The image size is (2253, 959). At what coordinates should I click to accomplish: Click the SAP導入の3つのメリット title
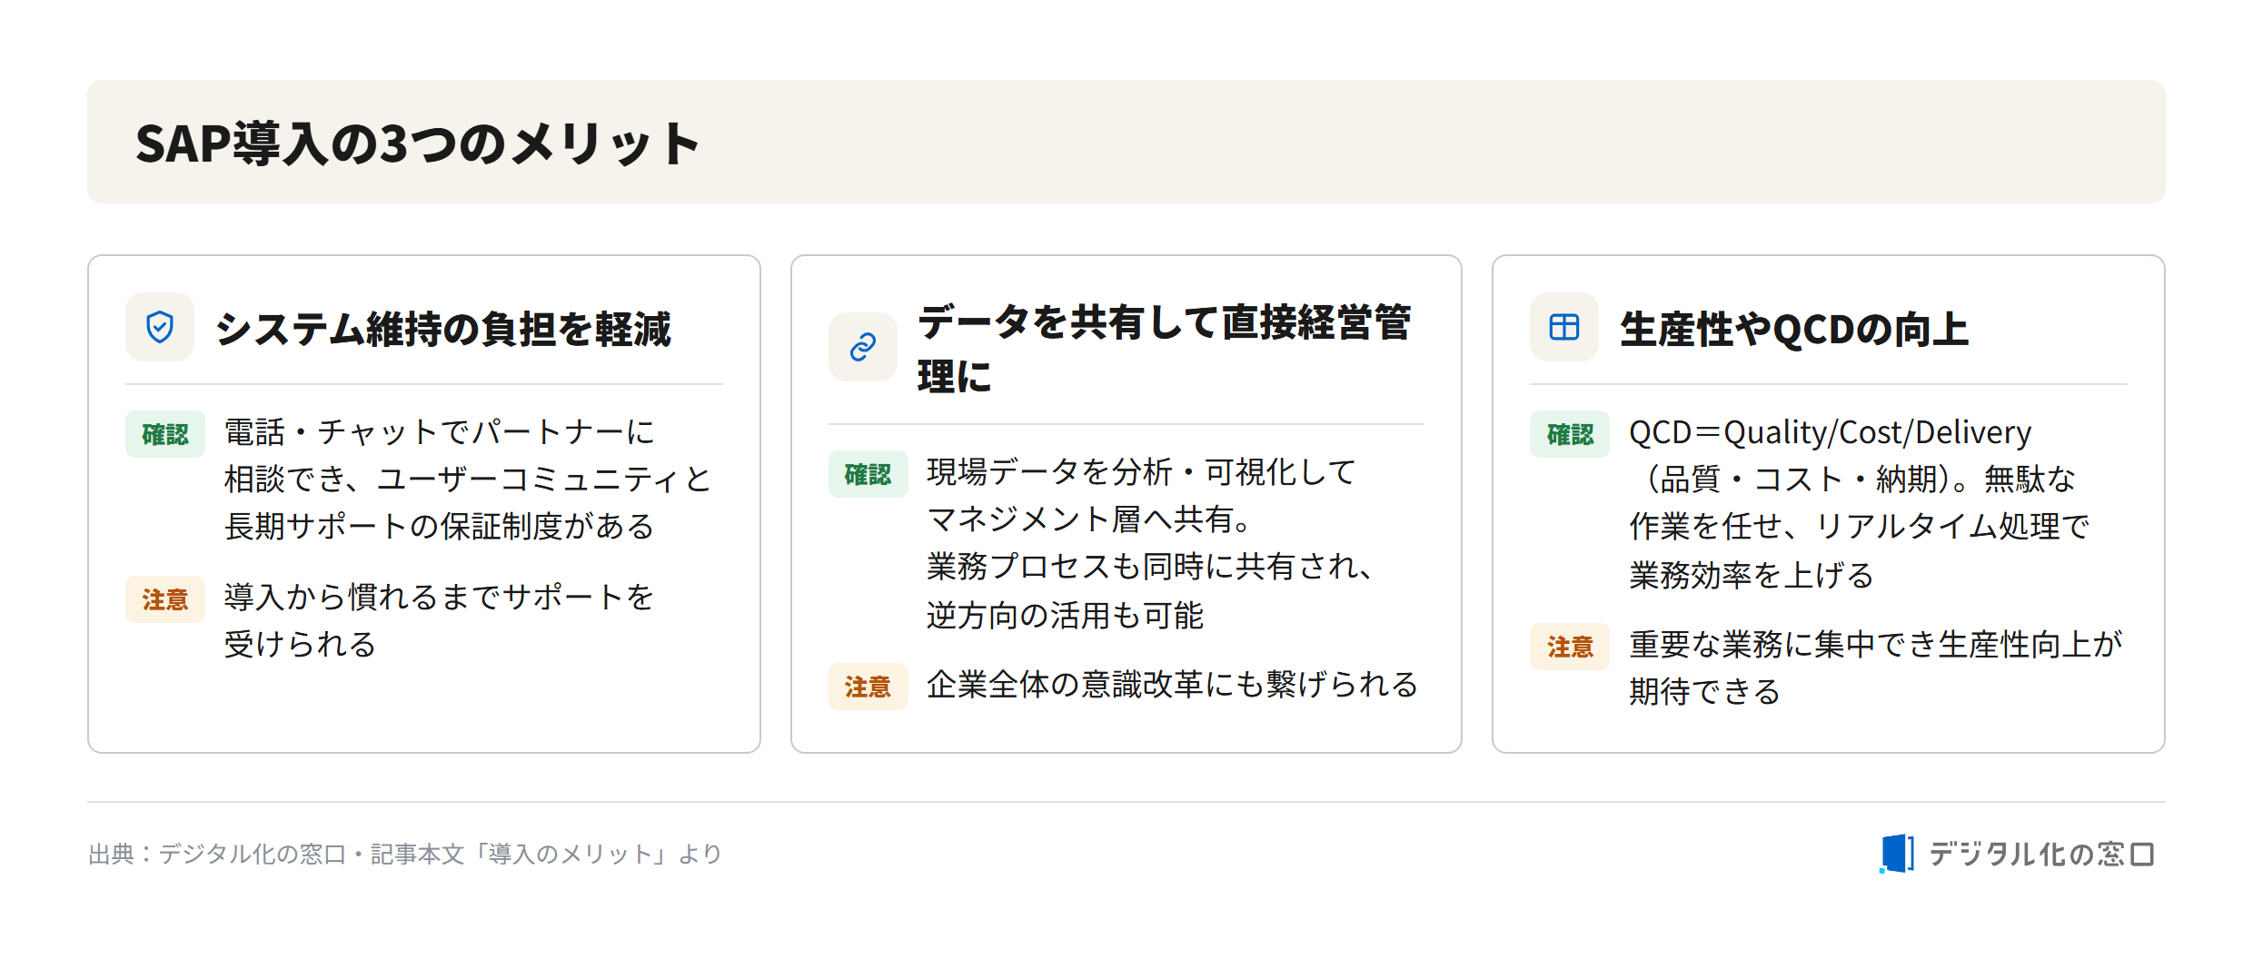418,143
